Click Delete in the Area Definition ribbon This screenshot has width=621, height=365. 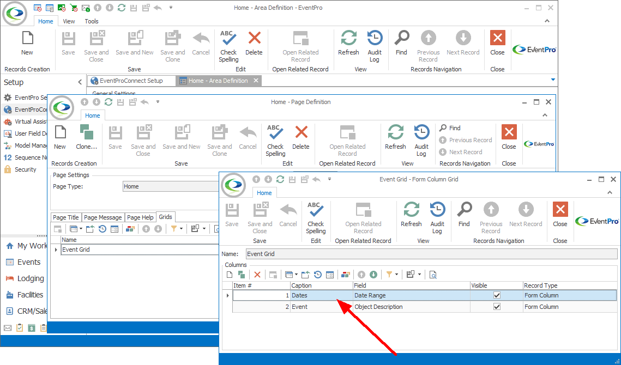click(x=254, y=44)
